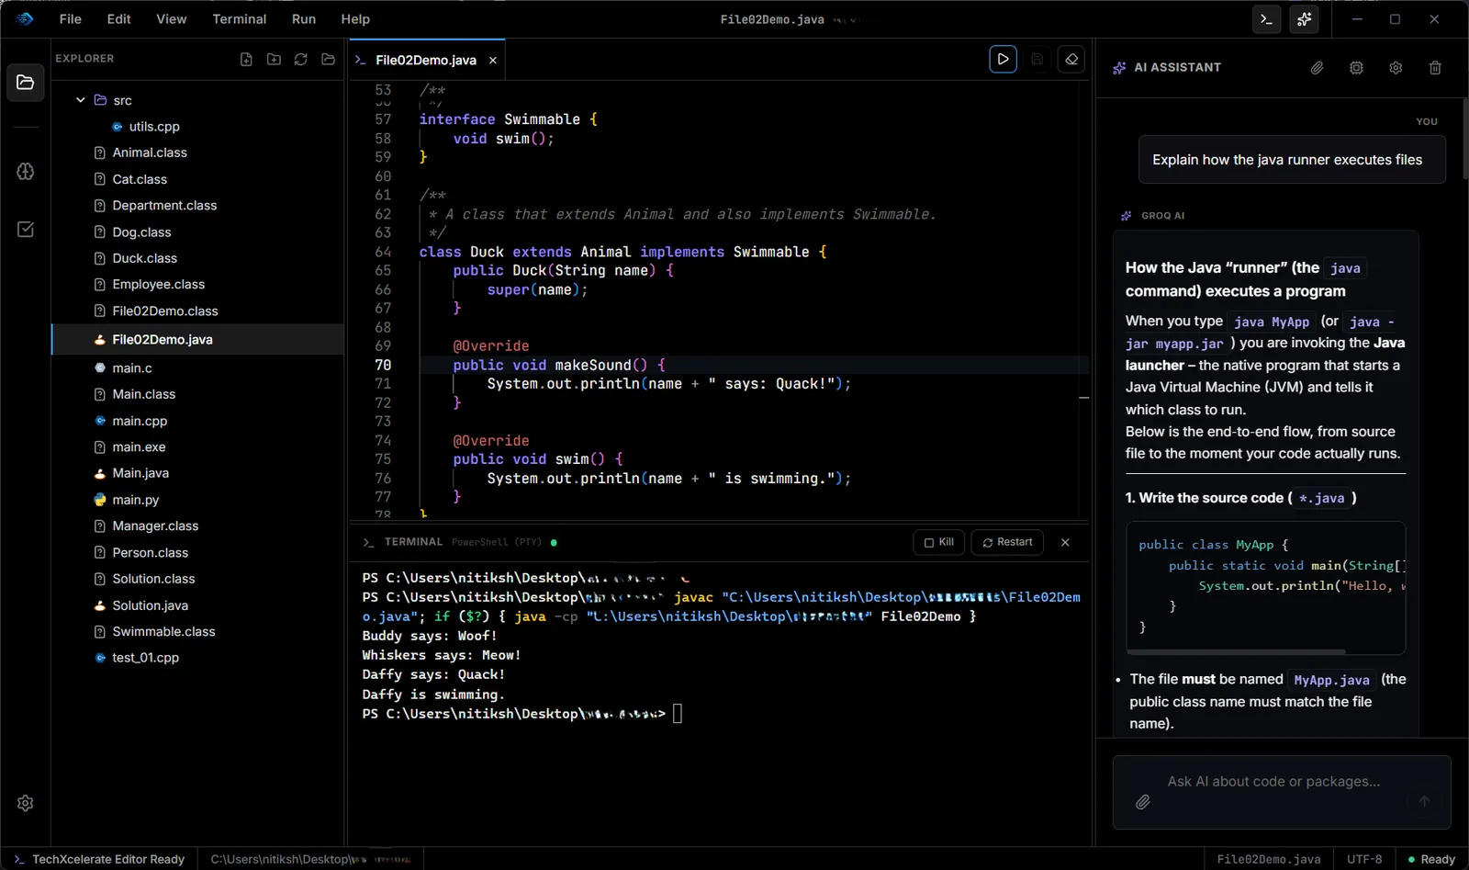Screen dimensions: 1469x870
Task: Open the Edit menu
Action: pos(118,18)
